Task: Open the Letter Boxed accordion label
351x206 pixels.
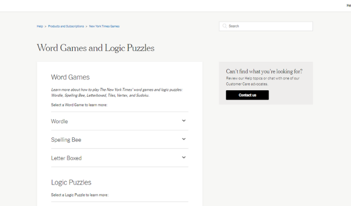Action: pyautogui.click(x=66, y=158)
